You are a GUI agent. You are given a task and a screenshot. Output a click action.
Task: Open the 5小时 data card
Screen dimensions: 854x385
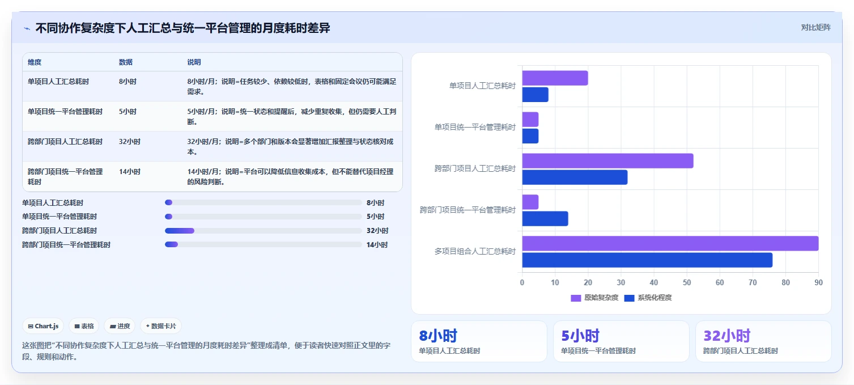[x=621, y=341]
